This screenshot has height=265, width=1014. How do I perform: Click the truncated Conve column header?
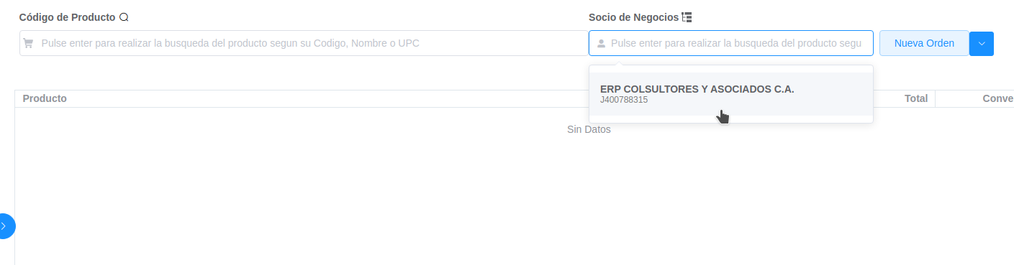tap(998, 98)
